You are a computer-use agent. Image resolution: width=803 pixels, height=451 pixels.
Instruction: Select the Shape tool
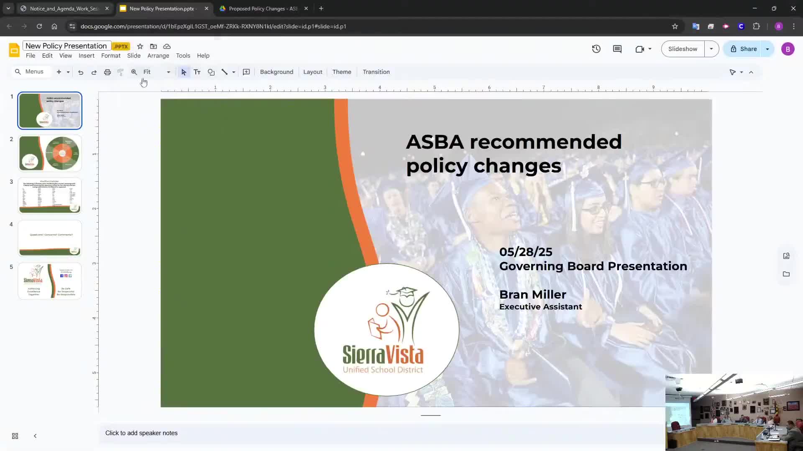[x=211, y=72]
